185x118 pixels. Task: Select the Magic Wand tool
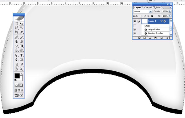[21, 28]
